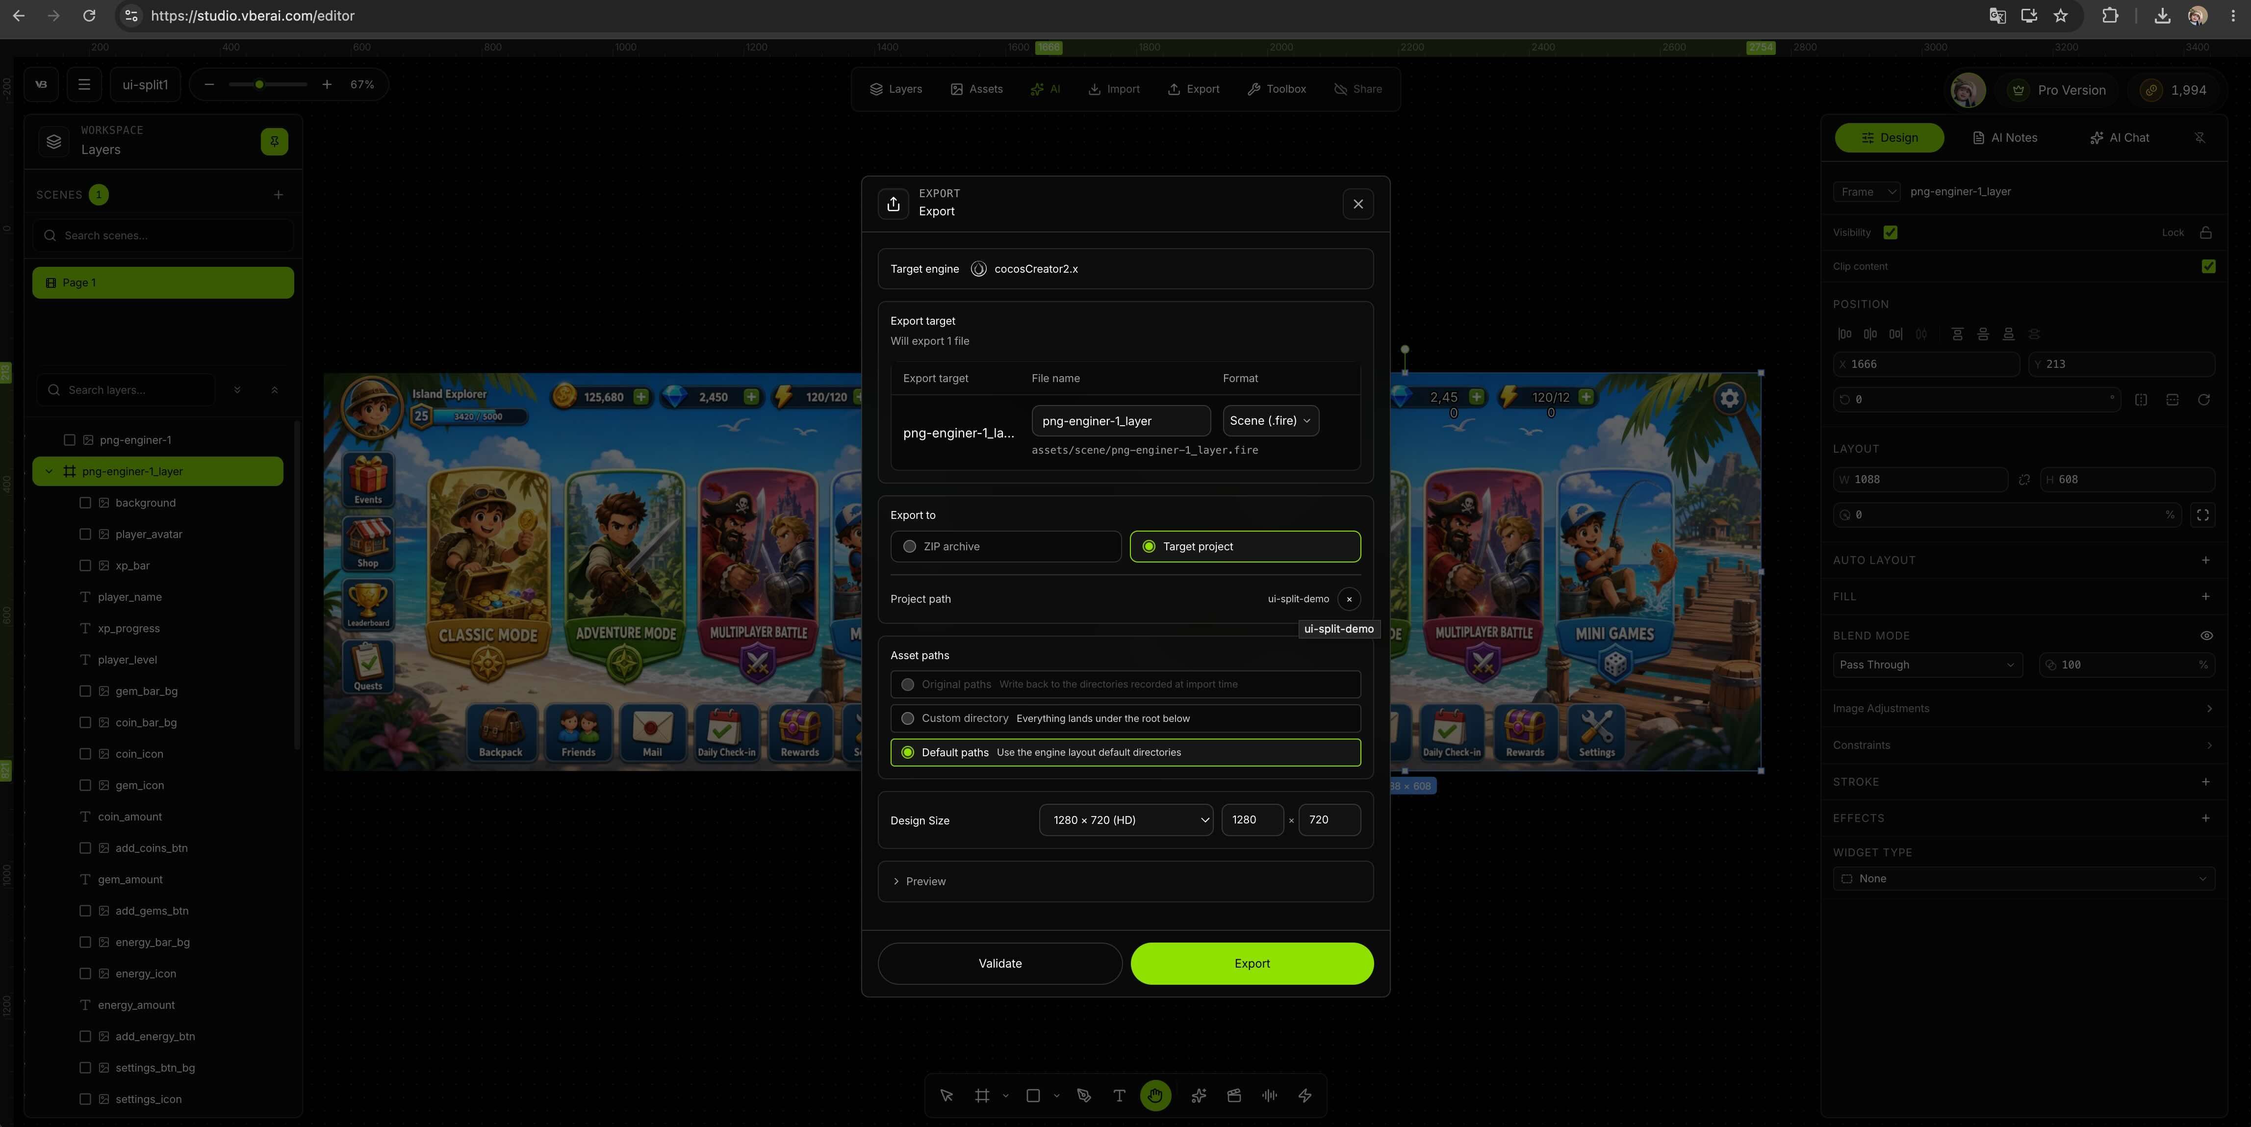Open the Assets menu item
The width and height of the screenshot is (2251, 1127).
[976, 89]
